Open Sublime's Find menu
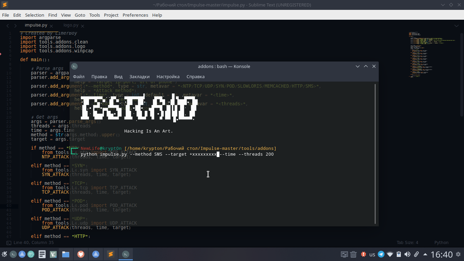464x261 pixels. (53, 15)
